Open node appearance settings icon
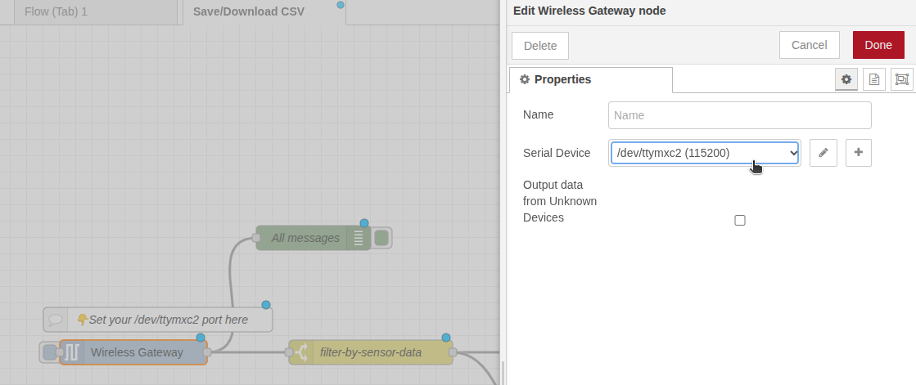The width and height of the screenshot is (916, 385). pyautogui.click(x=902, y=79)
